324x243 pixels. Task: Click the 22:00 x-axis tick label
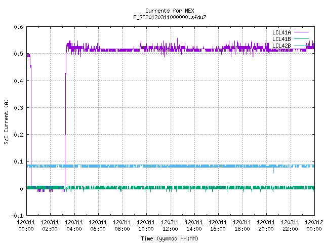click(290, 229)
